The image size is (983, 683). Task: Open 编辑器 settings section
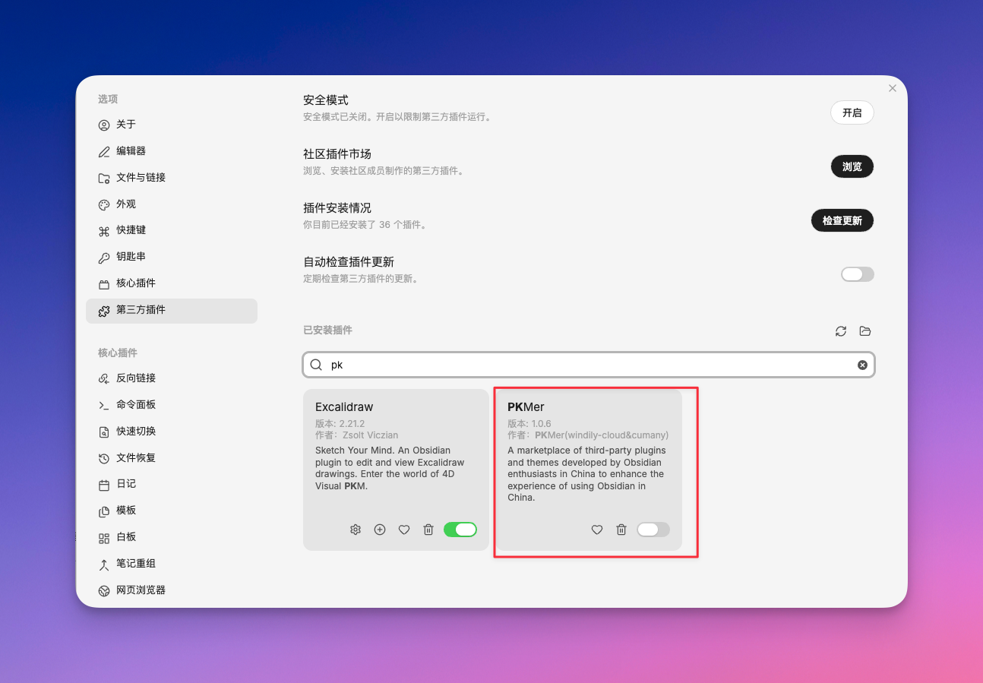pos(131,151)
